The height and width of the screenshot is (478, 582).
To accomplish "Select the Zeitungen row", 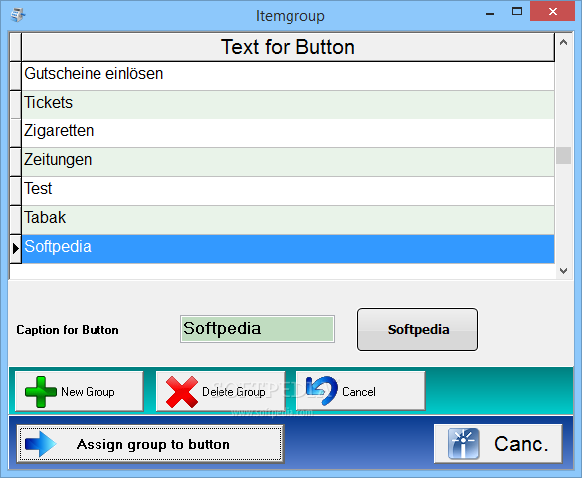I will [289, 162].
